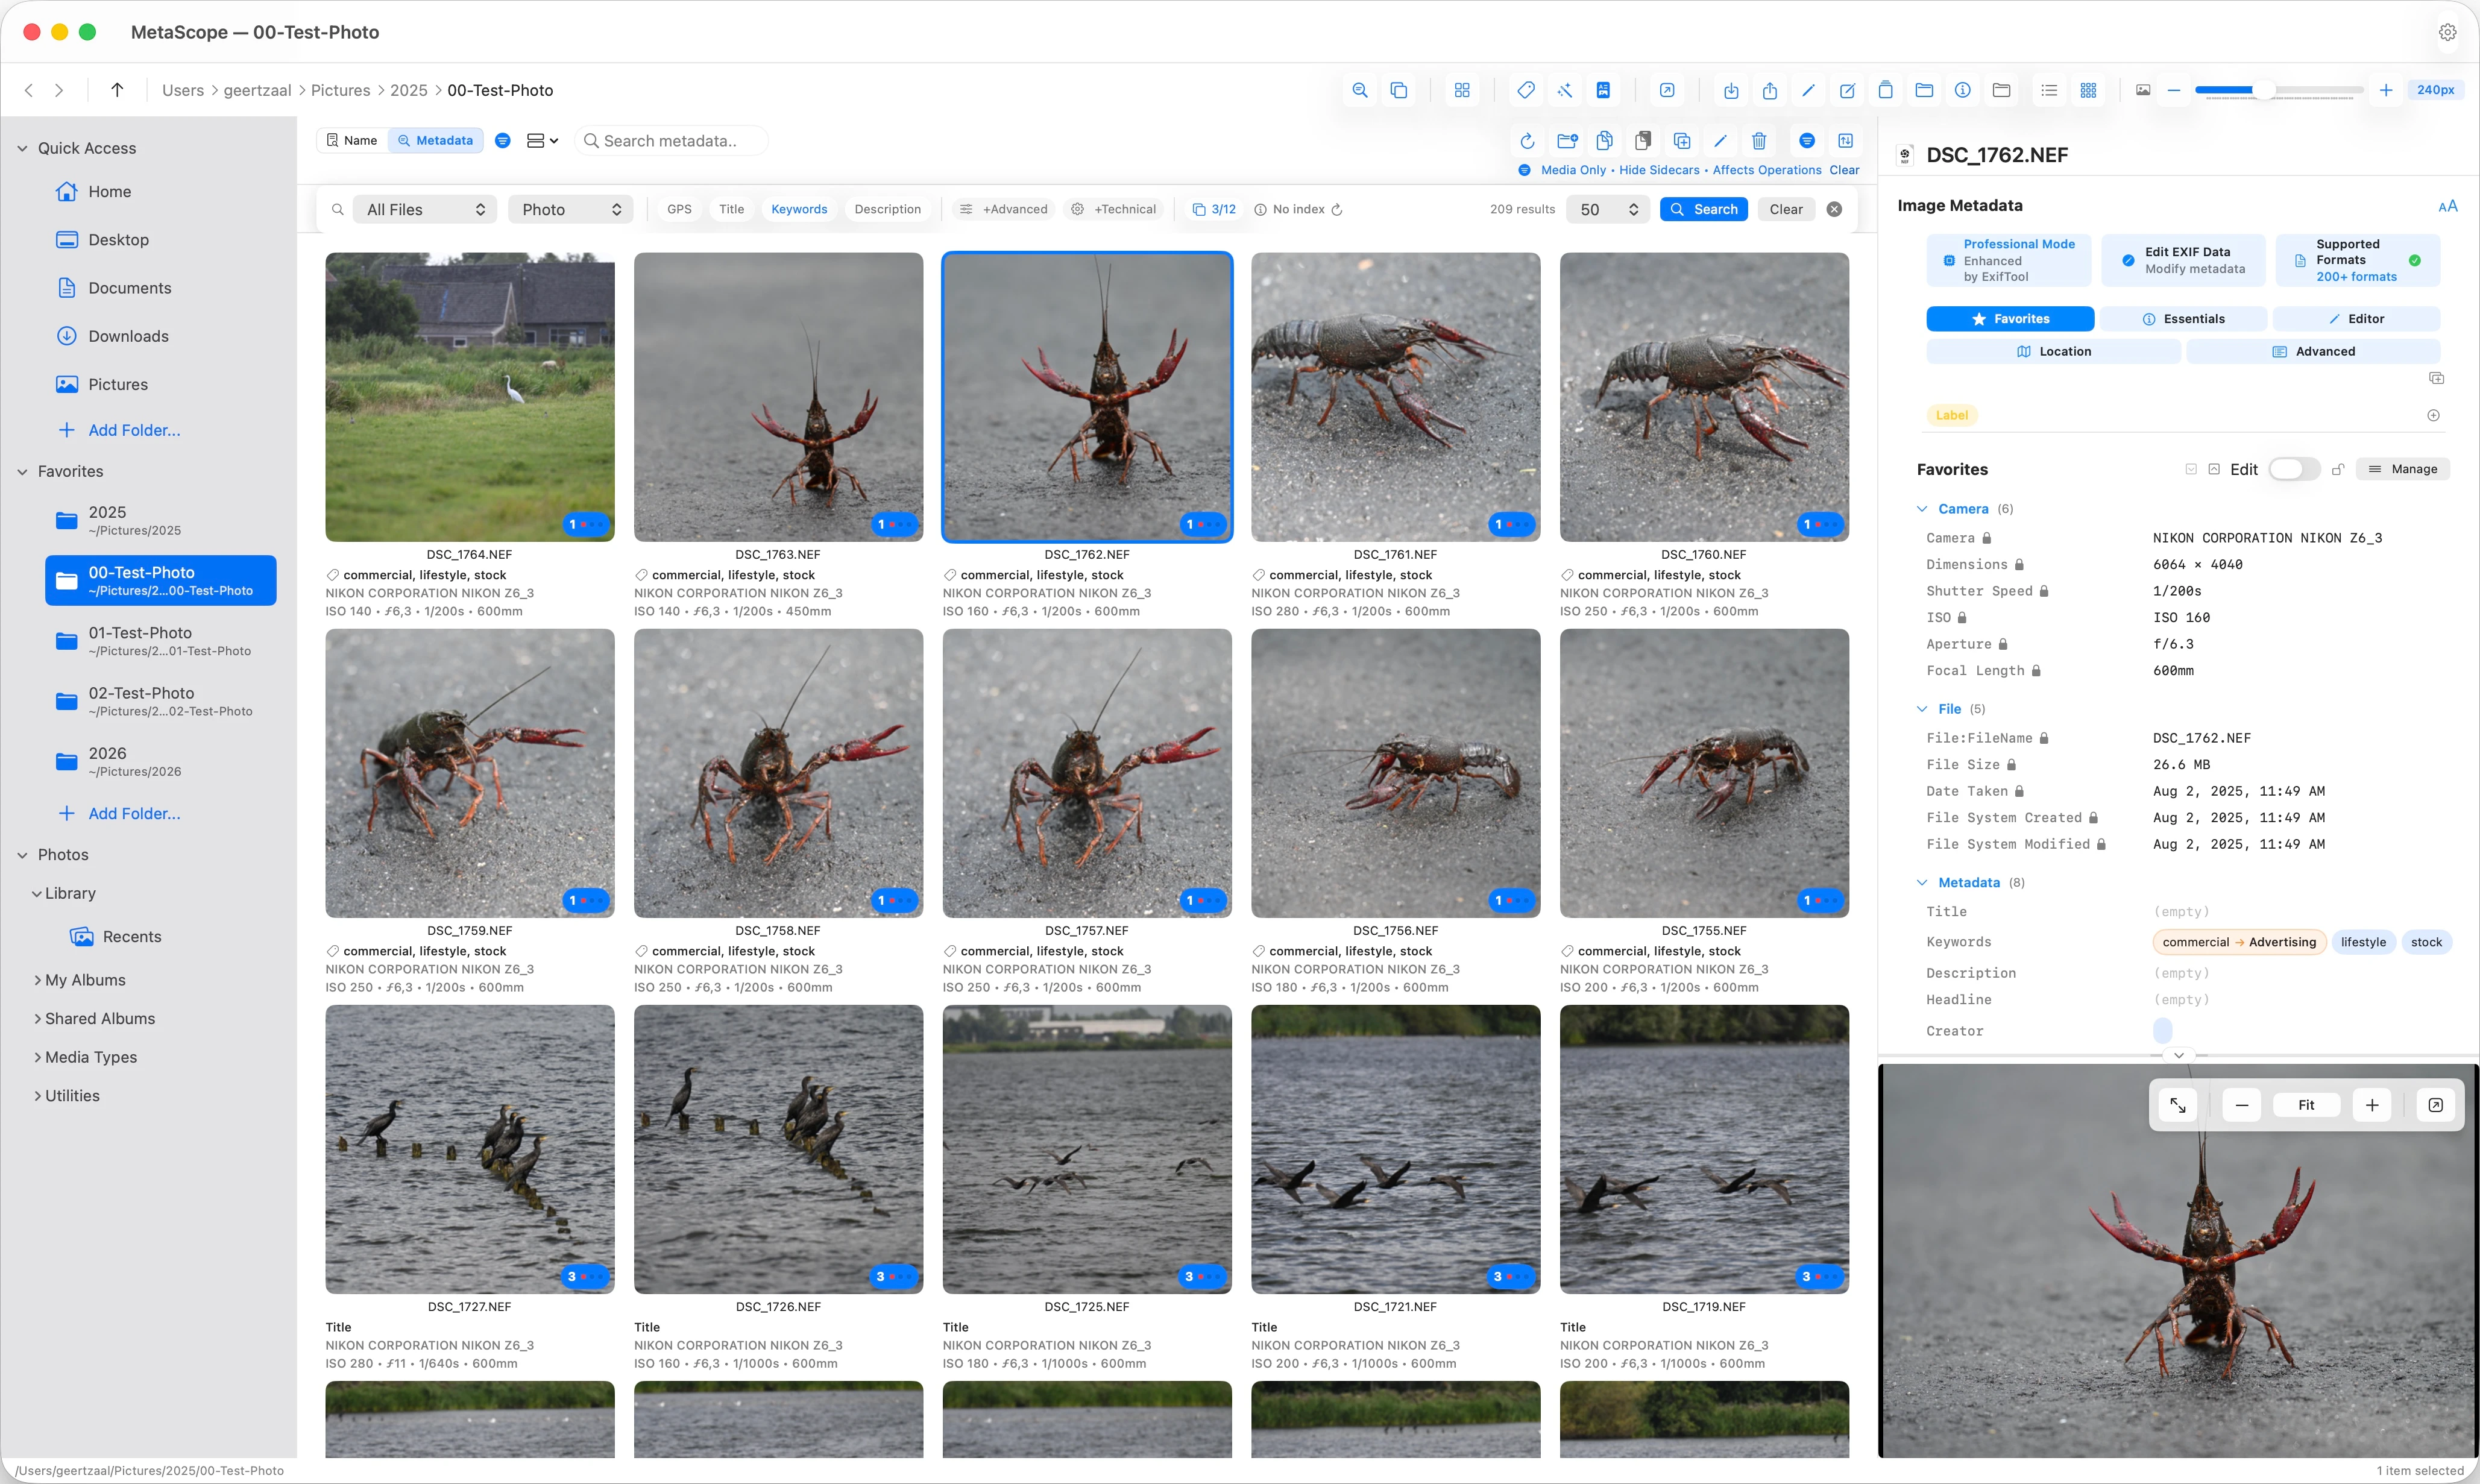Viewport: 2480px width, 1484px height.
Task: Click the AA text size icon
Action: [2447, 206]
